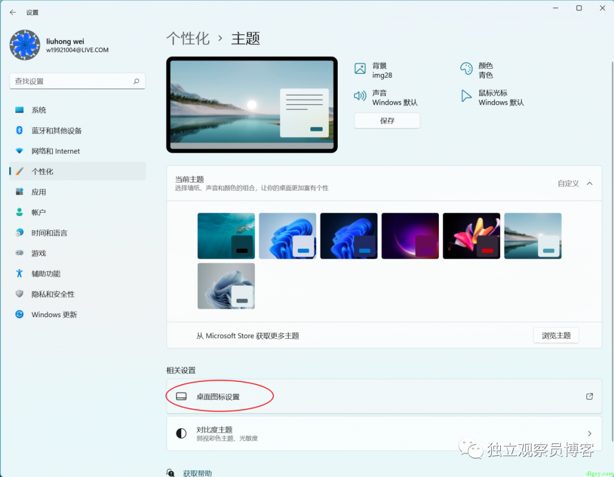Viewport: 614px width, 477px height.
Task: Click the 对比度主题 half-circle icon
Action: click(x=181, y=433)
